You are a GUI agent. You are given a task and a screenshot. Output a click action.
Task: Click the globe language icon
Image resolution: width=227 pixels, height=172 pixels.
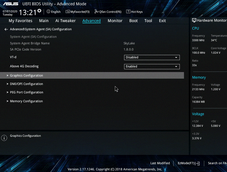(x=48, y=12)
